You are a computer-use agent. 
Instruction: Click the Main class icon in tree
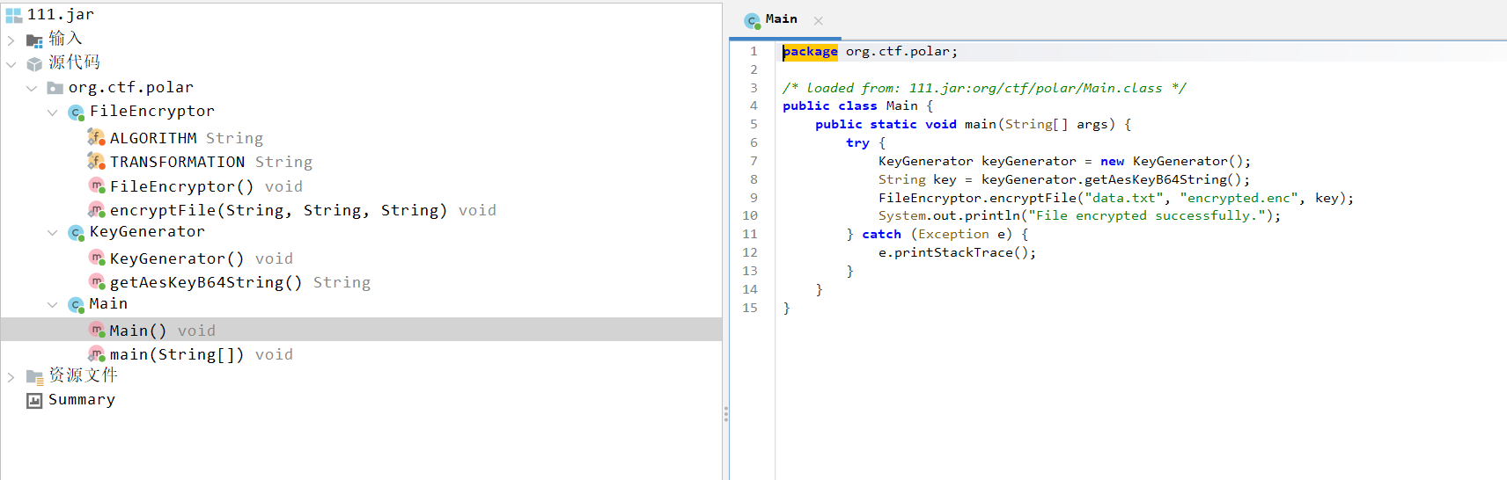click(76, 305)
